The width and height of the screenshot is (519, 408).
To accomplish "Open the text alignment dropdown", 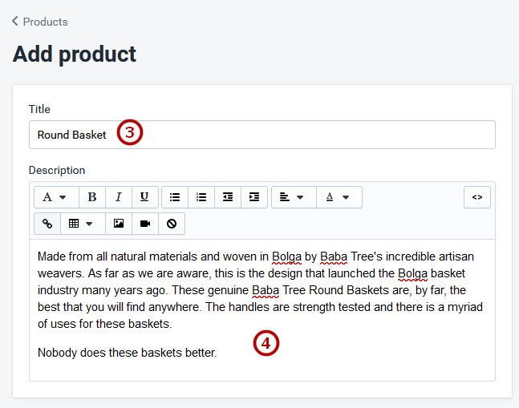I will click(x=294, y=197).
